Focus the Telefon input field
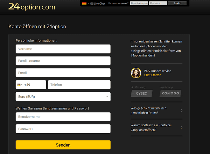 79,85
